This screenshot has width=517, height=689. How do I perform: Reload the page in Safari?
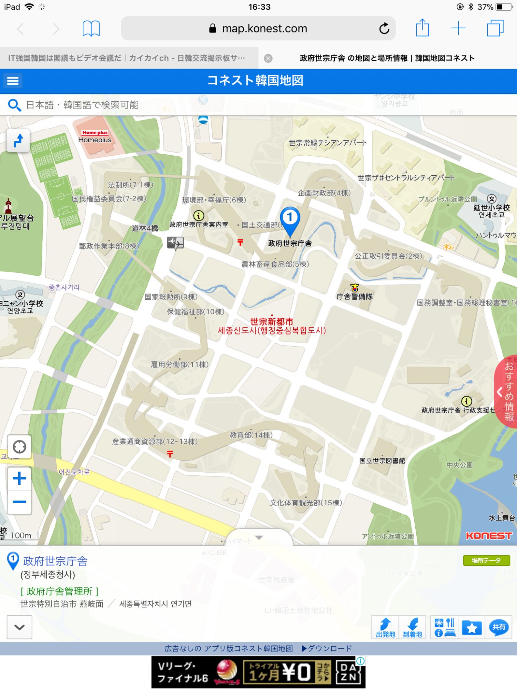384,28
